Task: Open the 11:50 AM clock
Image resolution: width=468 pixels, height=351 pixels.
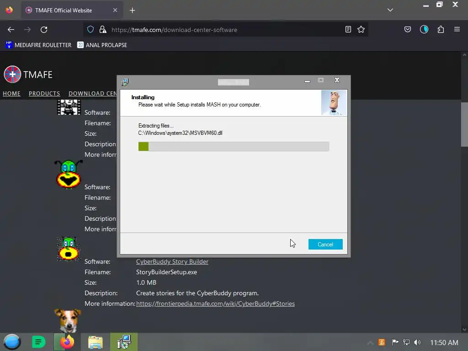Action: tap(444, 343)
